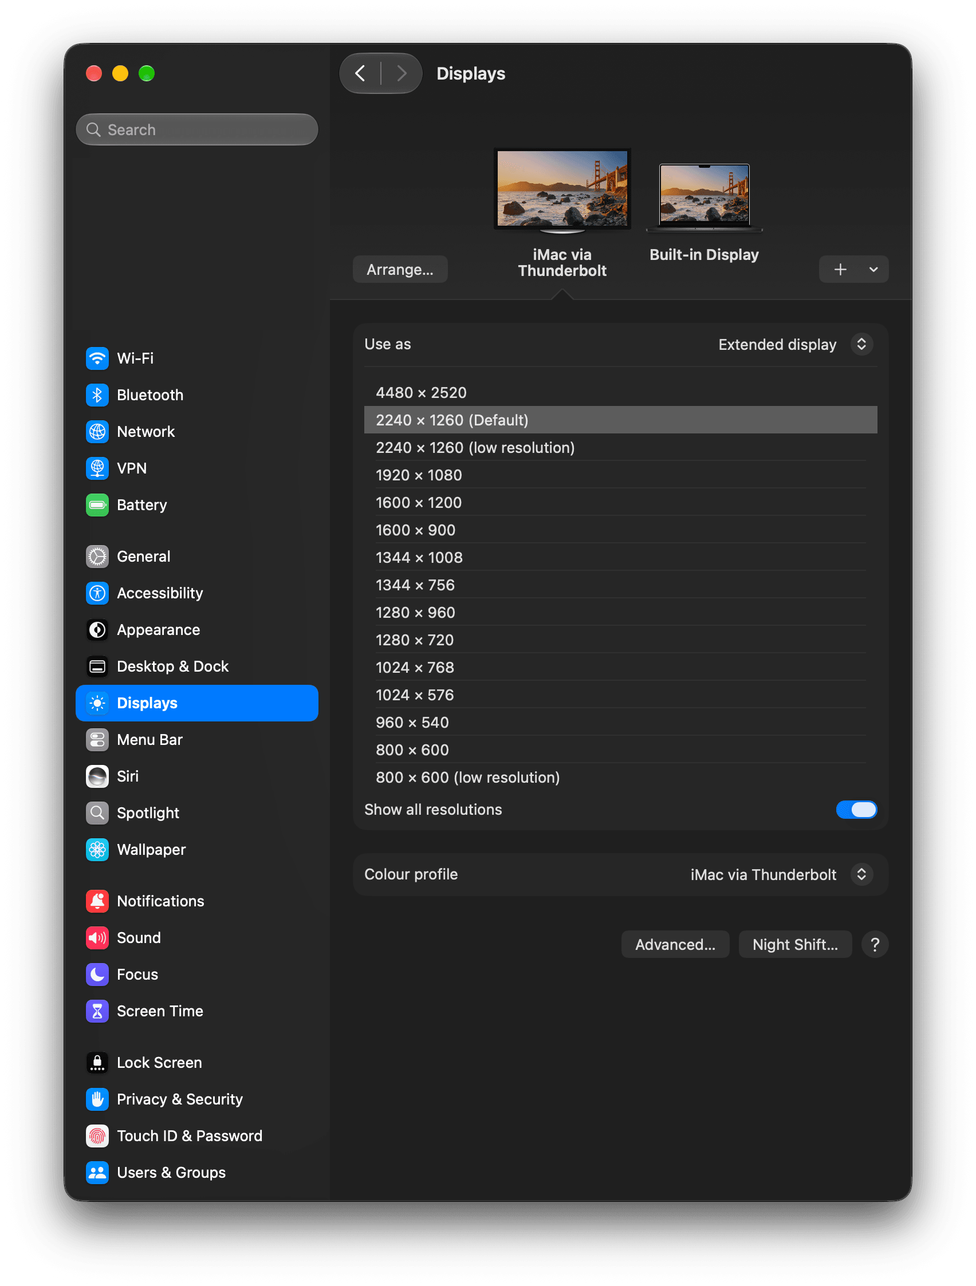Image resolution: width=976 pixels, height=1286 pixels.
Task: Click the Night Shift... button
Action: [x=794, y=944]
